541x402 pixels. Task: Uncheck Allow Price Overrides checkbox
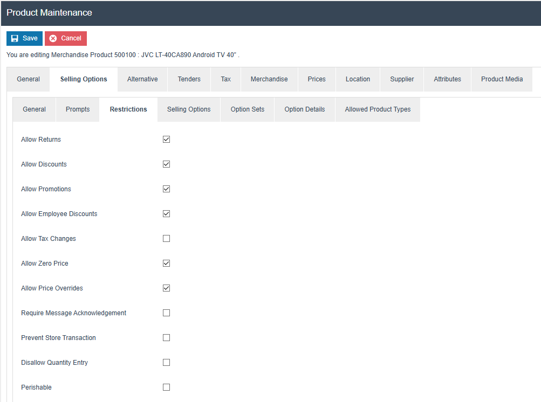[166, 288]
